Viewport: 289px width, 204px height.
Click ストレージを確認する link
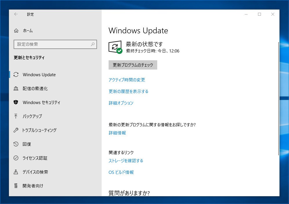point(126,161)
